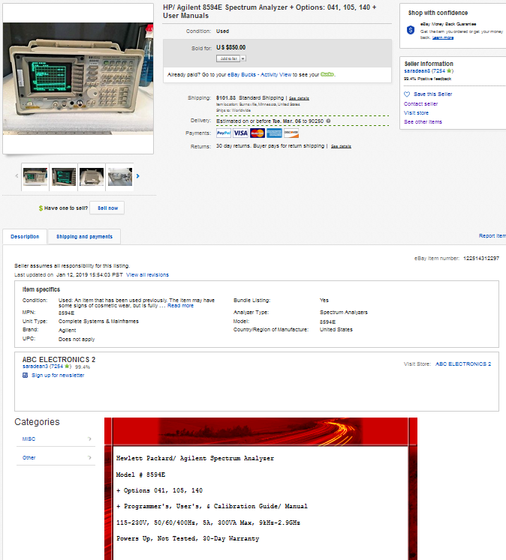The height and width of the screenshot is (560, 506).
Task: Click the PayPal payment icon
Action: click(224, 133)
